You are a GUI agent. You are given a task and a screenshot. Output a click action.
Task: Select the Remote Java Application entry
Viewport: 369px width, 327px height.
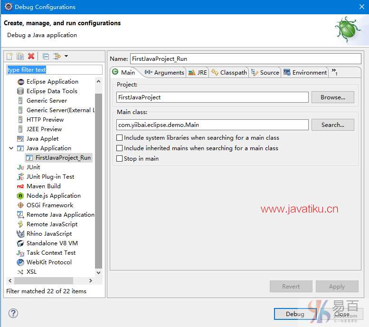[60, 215]
